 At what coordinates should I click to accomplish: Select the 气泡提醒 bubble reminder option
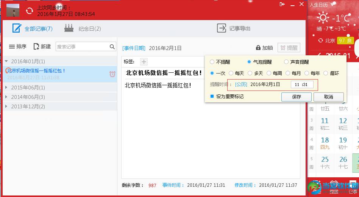click(259, 62)
